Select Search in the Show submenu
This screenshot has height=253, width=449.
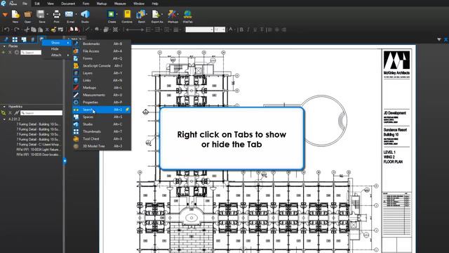click(102, 110)
